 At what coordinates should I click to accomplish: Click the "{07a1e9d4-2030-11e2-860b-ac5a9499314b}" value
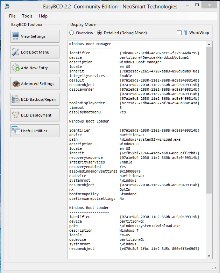159,157
